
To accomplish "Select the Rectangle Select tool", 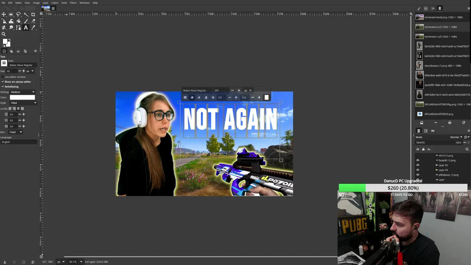I will click(x=11, y=14).
